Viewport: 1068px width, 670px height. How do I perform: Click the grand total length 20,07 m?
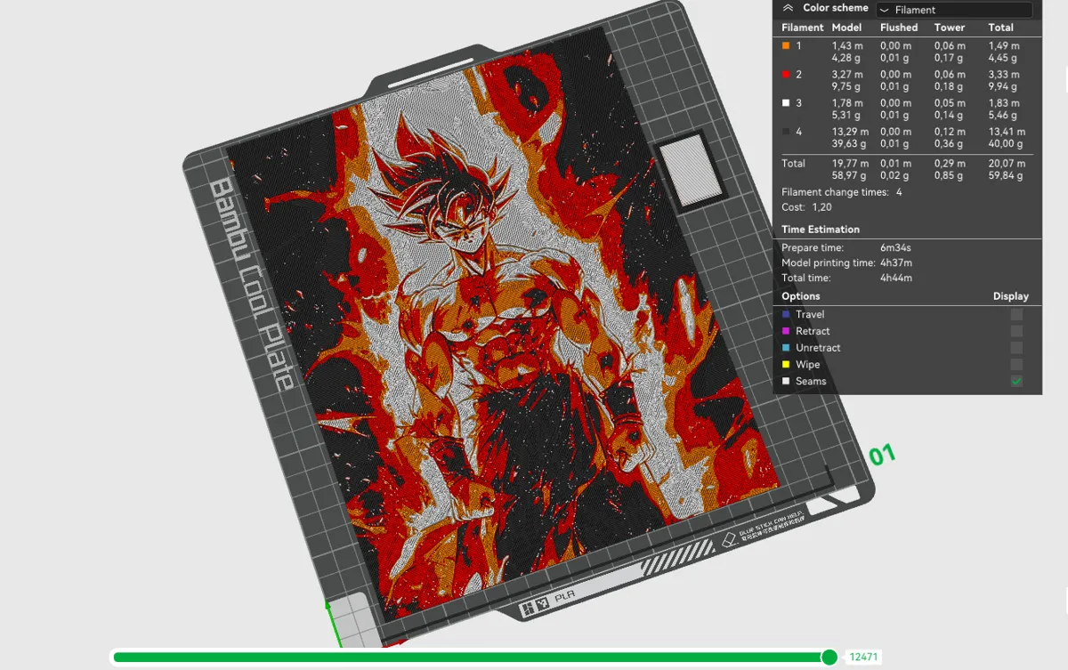1007,164
